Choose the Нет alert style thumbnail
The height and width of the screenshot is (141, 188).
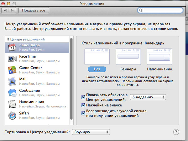coord(97,57)
